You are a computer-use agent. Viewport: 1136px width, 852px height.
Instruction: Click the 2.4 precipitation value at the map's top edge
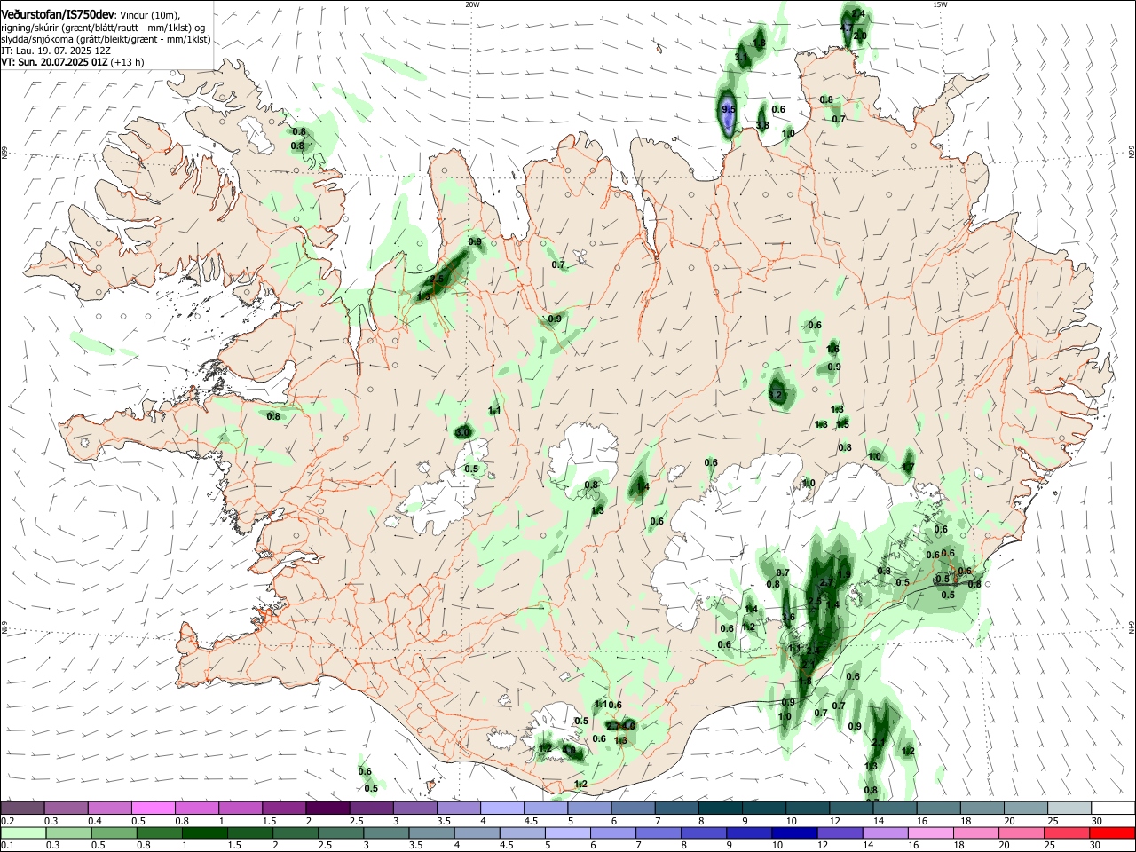[x=857, y=13]
